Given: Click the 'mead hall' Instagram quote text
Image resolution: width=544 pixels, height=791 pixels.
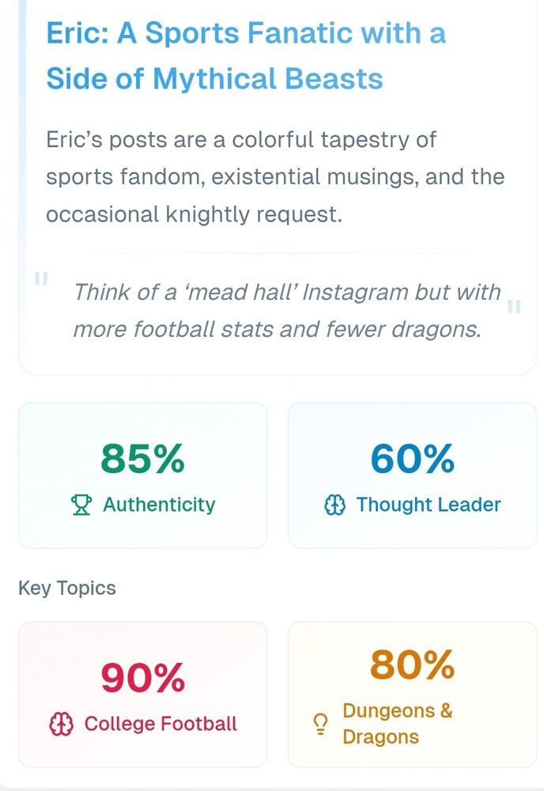Looking at the screenshot, I should pos(286,310).
